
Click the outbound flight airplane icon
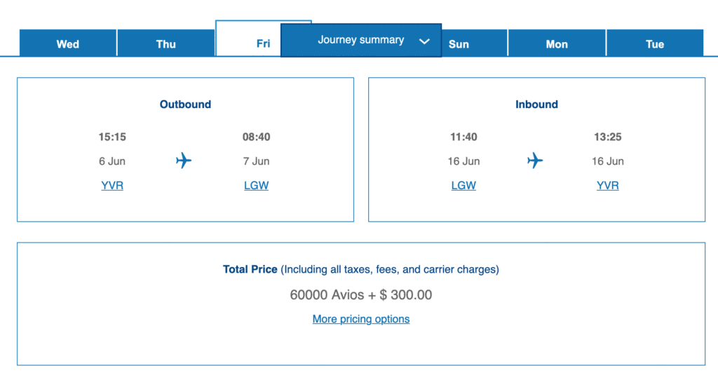point(184,161)
